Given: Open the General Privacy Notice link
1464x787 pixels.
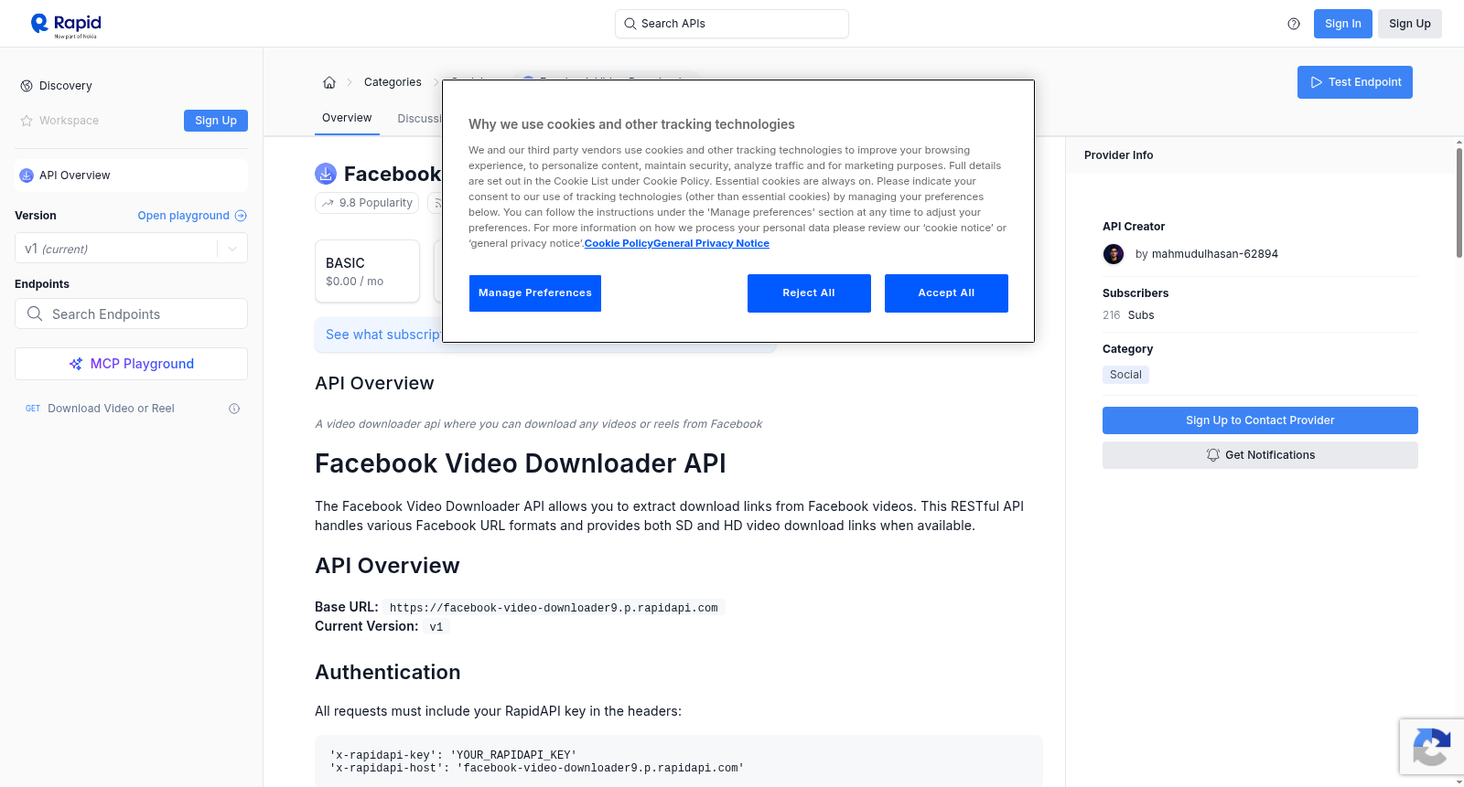Looking at the screenshot, I should pos(712,243).
